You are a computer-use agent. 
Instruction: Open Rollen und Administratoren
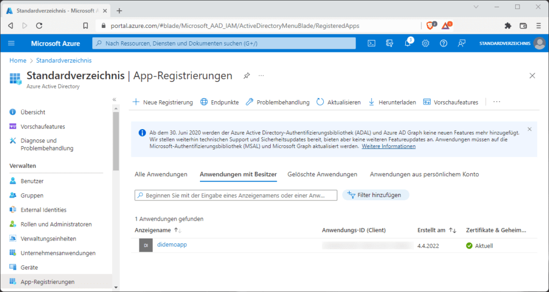click(x=56, y=224)
